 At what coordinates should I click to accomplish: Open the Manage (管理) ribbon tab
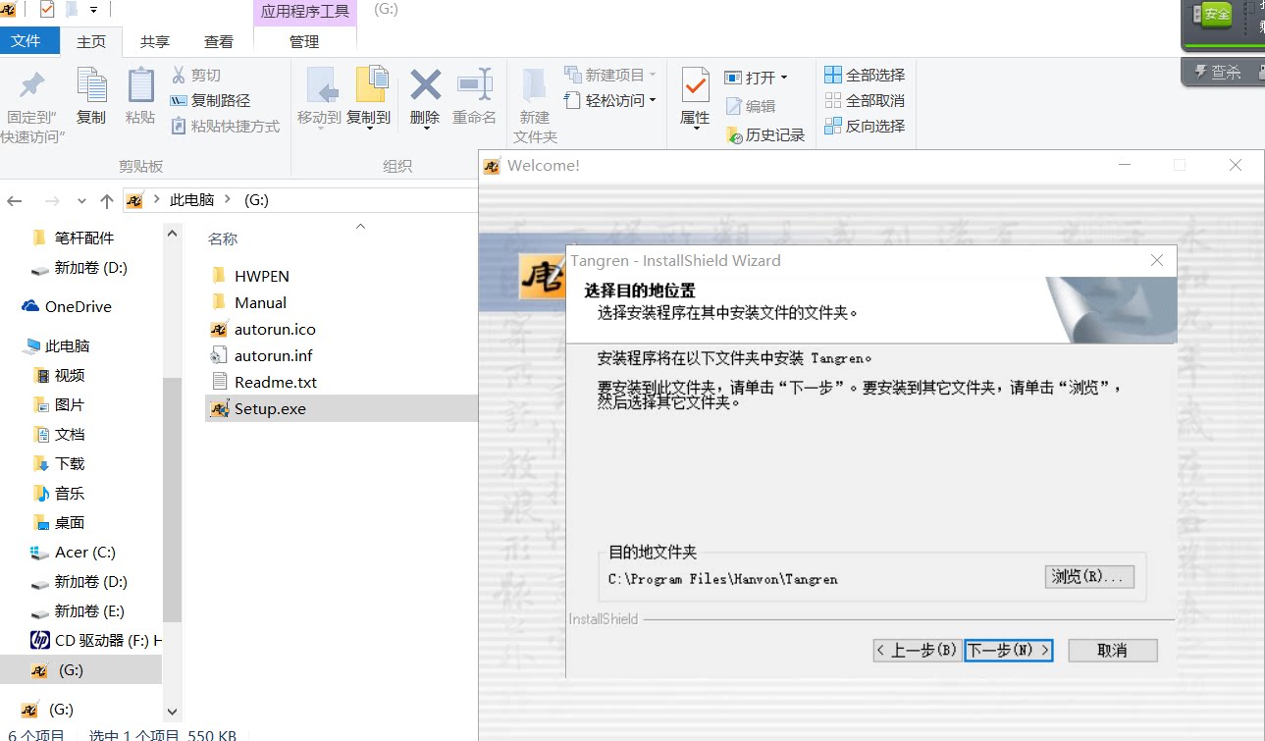click(x=304, y=41)
